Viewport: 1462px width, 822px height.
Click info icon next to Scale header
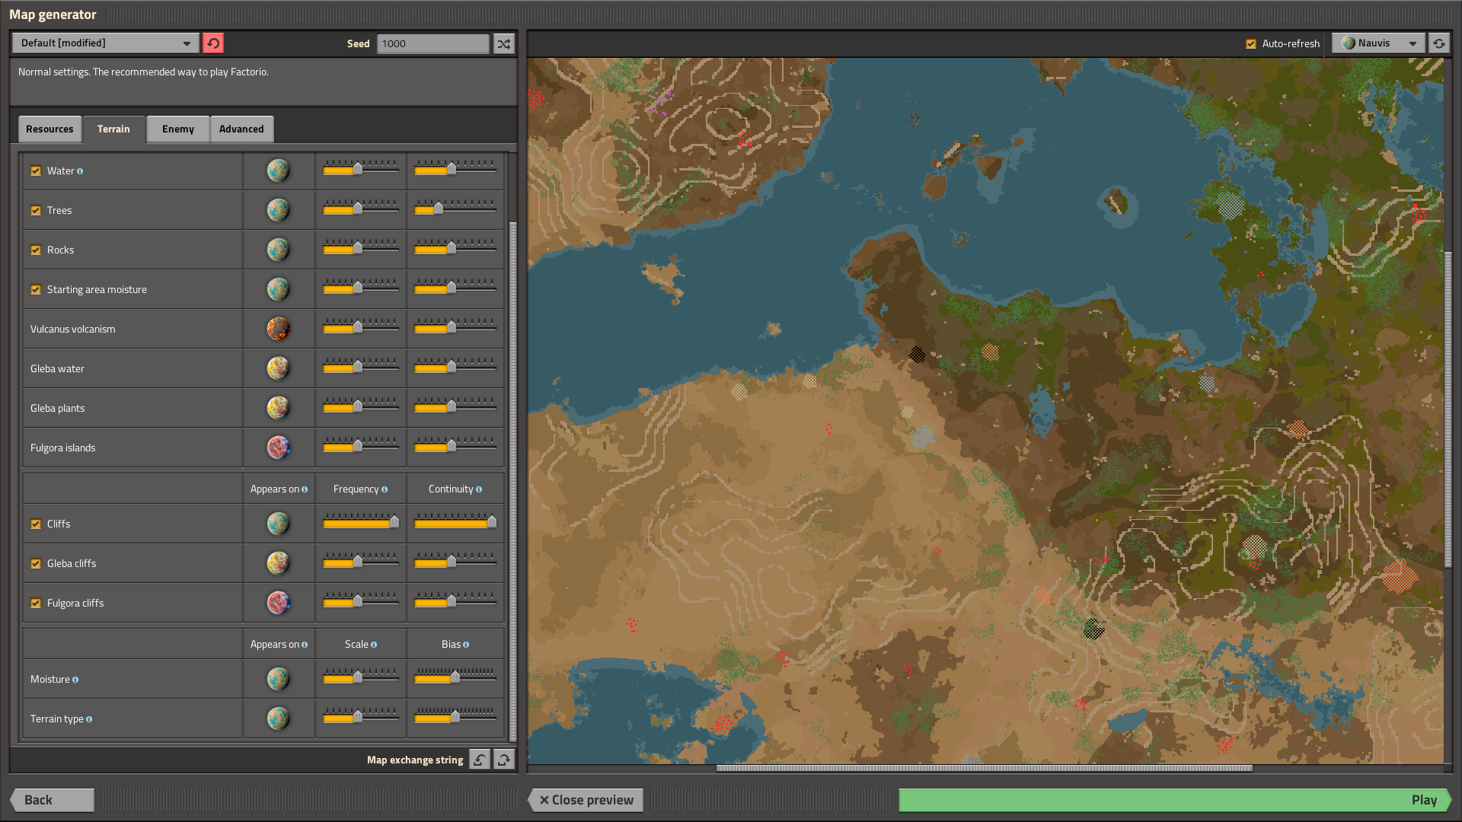[x=374, y=645]
